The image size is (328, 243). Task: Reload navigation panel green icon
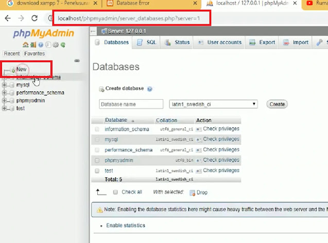tap(63, 45)
